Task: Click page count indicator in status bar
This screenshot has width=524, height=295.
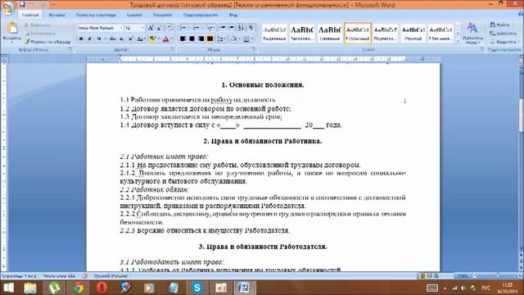Action: pyautogui.click(x=19, y=276)
